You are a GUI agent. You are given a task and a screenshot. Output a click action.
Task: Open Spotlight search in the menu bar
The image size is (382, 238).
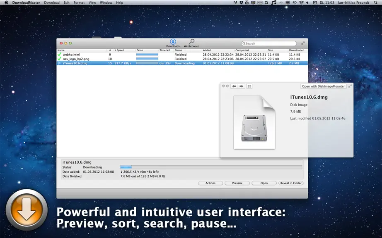[375, 2]
